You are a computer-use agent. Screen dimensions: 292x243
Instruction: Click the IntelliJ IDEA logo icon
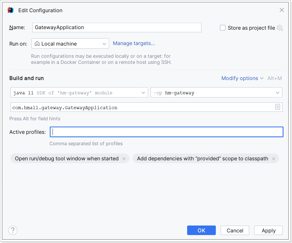(10, 10)
